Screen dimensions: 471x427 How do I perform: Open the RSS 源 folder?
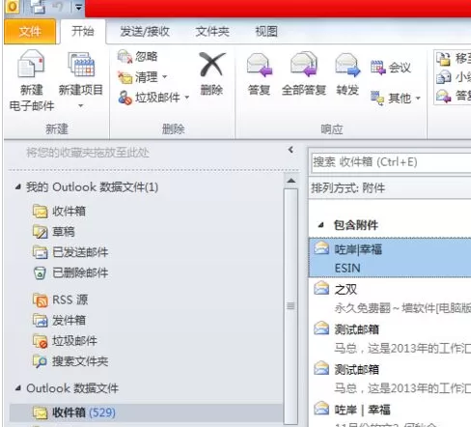(60, 299)
